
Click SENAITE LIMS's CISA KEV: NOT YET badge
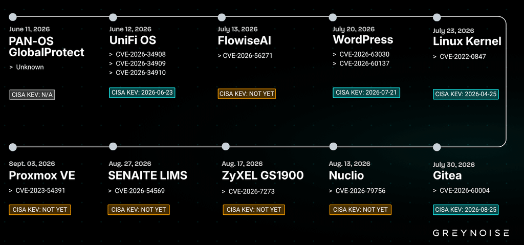pos(139,210)
